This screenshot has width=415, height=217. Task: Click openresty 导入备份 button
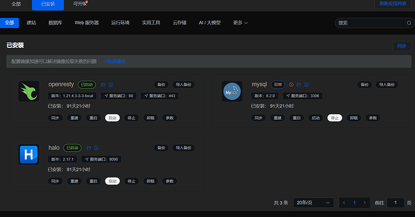pos(183,85)
